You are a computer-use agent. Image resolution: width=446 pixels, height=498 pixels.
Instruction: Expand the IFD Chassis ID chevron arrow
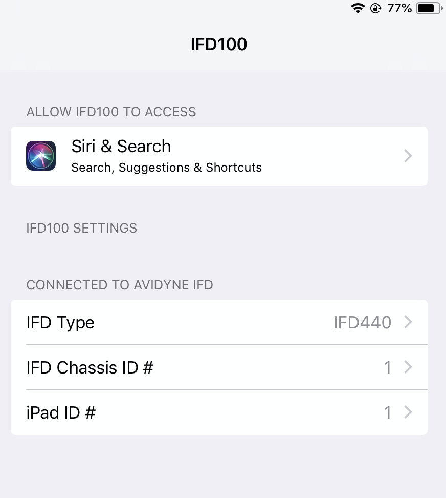(408, 367)
